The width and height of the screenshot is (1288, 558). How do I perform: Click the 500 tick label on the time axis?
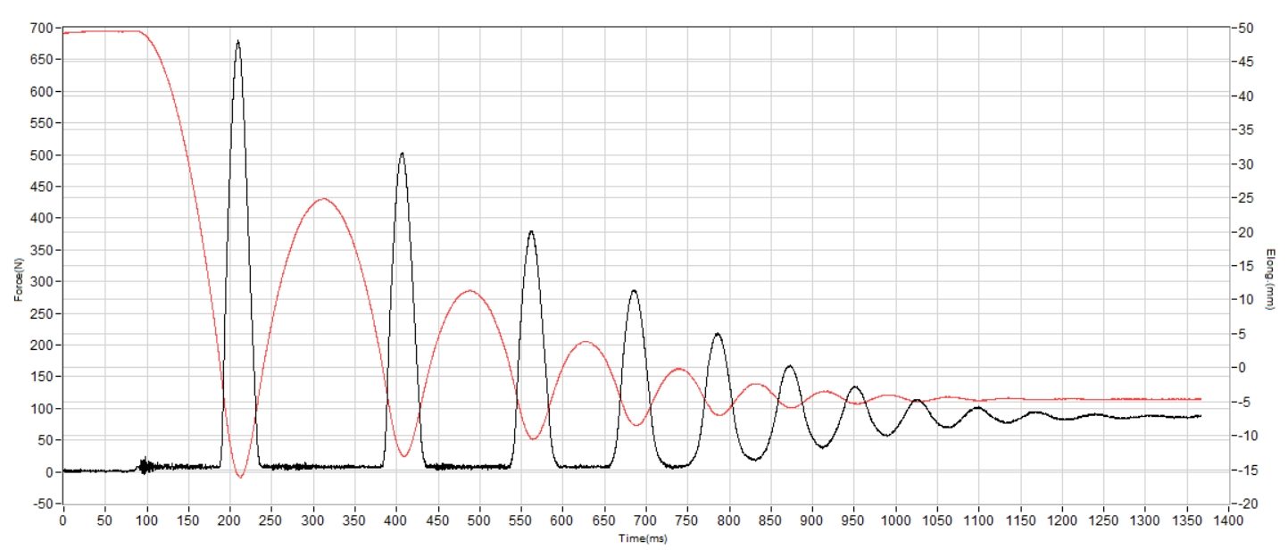click(x=479, y=517)
